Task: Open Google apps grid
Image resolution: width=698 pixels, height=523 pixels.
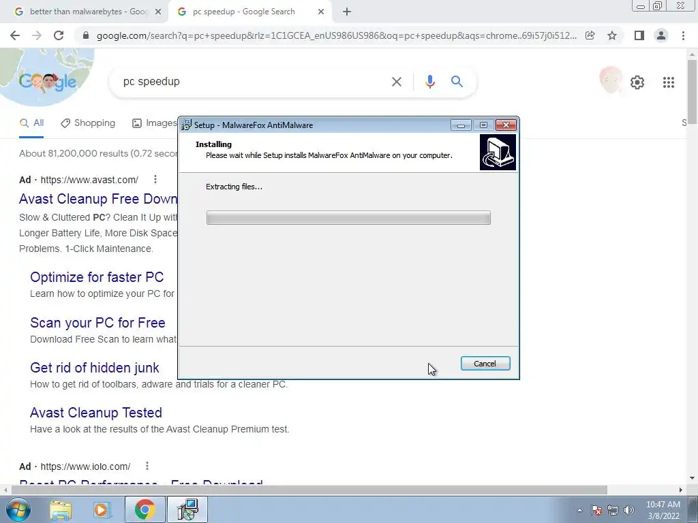Action: click(668, 82)
